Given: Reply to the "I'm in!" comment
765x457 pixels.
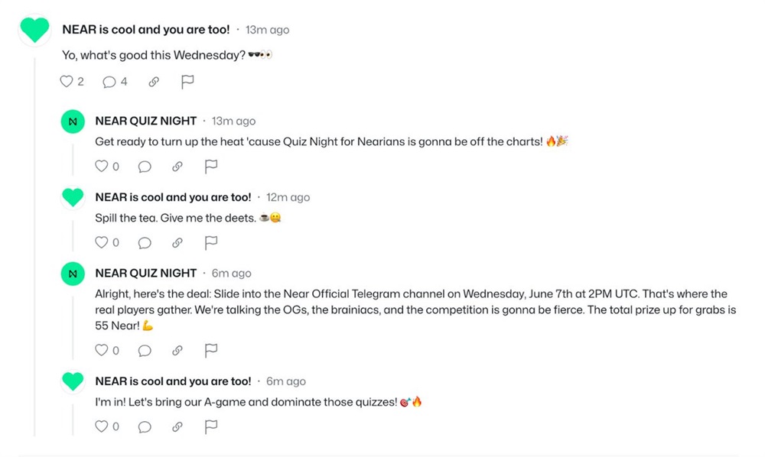Looking at the screenshot, I should click(x=144, y=426).
